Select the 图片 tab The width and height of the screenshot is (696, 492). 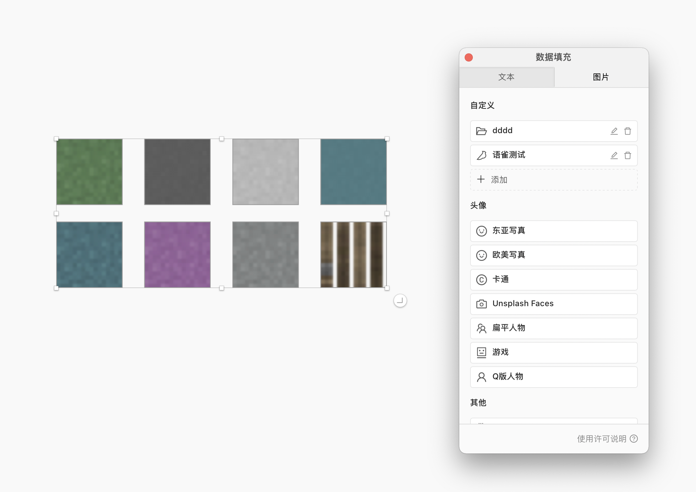601,77
